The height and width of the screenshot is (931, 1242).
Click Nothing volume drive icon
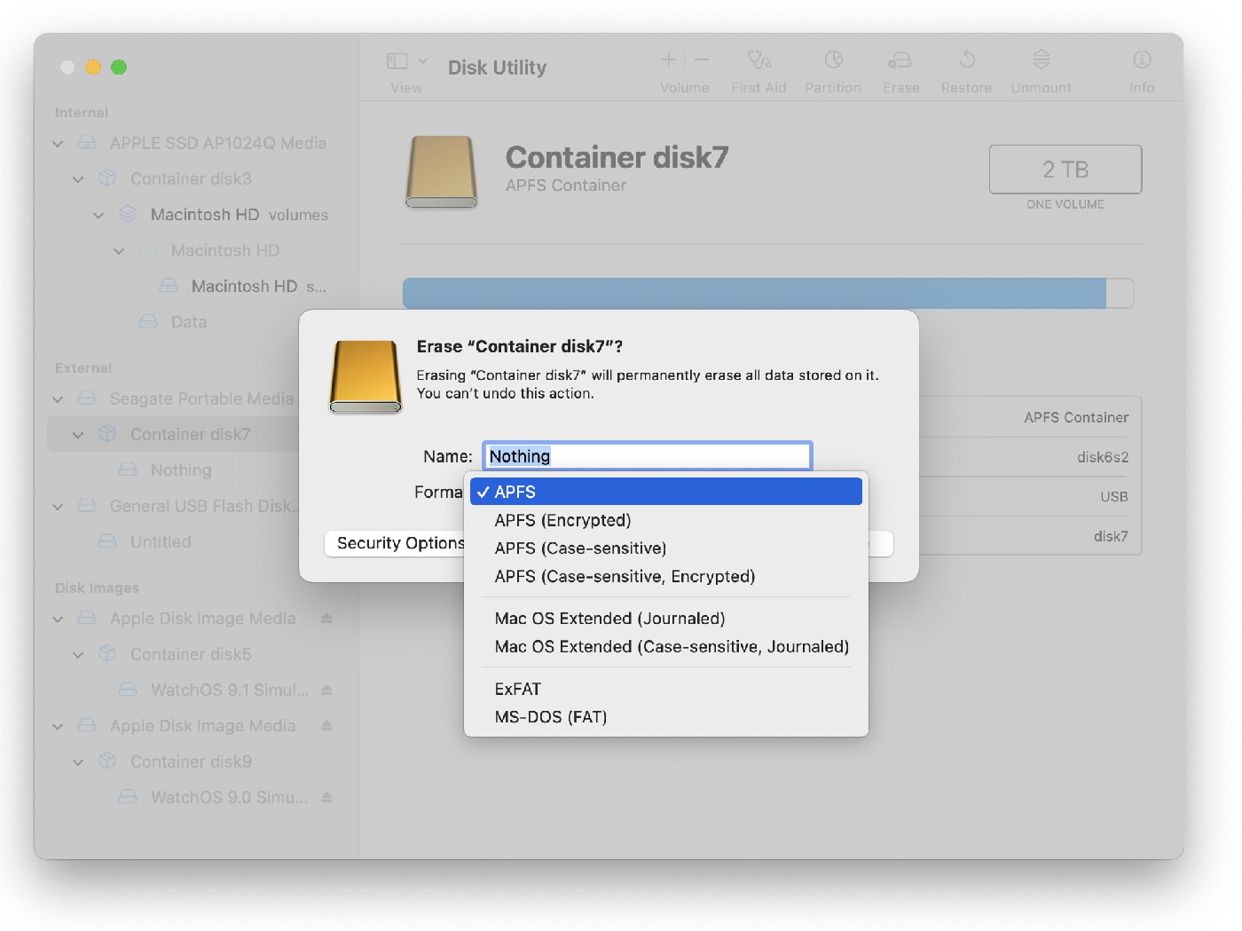coord(128,469)
